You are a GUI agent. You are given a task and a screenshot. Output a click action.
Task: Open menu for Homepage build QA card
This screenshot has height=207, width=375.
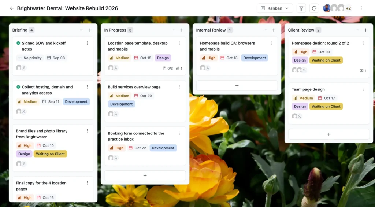[271, 43]
